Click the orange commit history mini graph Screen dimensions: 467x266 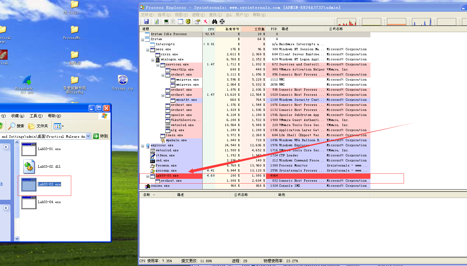396,22
